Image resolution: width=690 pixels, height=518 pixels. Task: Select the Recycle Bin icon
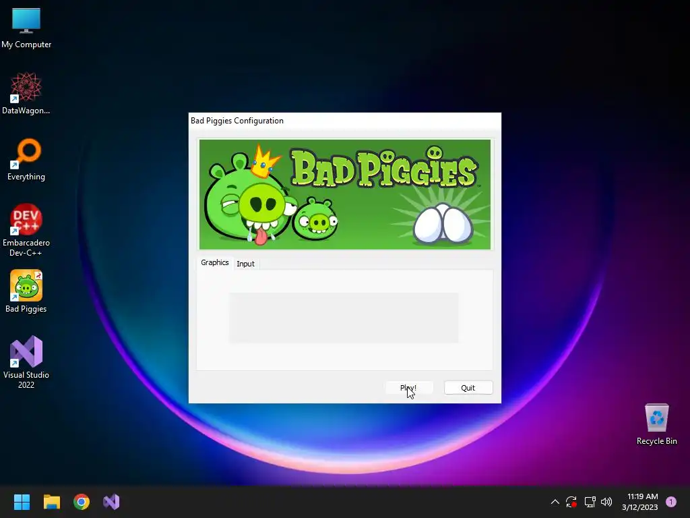[656, 424]
